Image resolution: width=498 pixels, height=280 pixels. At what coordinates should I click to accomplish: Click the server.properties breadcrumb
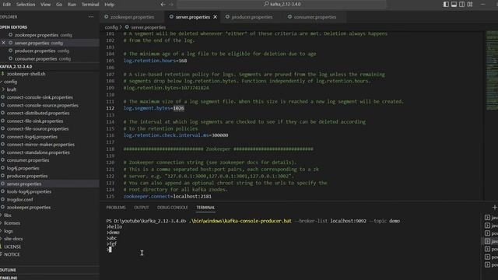coord(148,27)
